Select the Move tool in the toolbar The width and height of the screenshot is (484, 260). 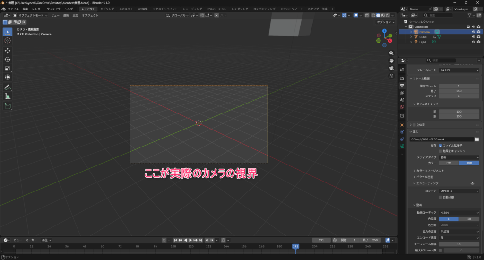(x=8, y=50)
